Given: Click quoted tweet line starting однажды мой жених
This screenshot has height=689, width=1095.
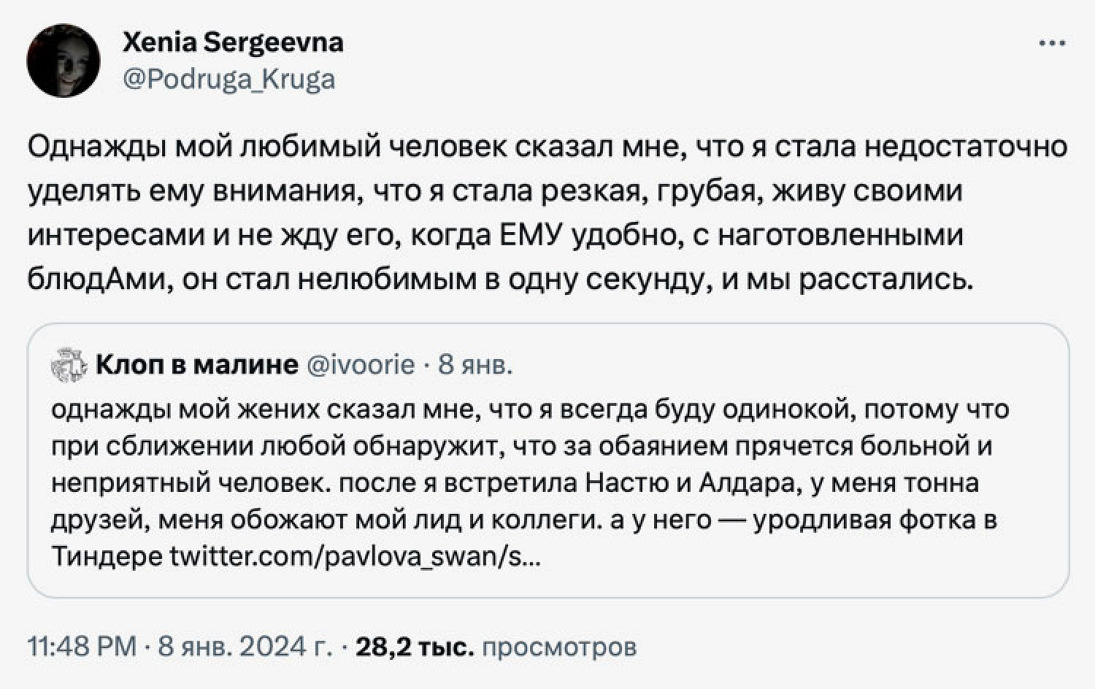Looking at the screenshot, I should [x=530, y=409].
